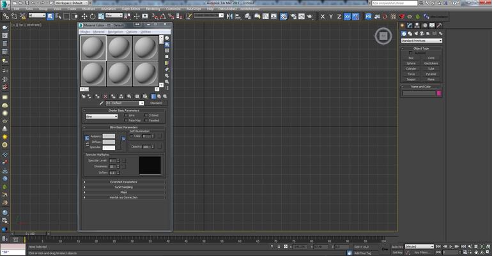Expand the mental ray Connection rollout

click(124, 197)
